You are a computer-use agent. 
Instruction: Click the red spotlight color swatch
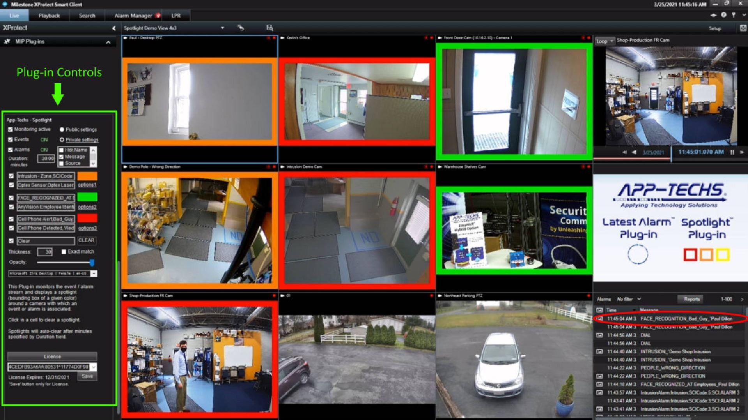(87, 219)
